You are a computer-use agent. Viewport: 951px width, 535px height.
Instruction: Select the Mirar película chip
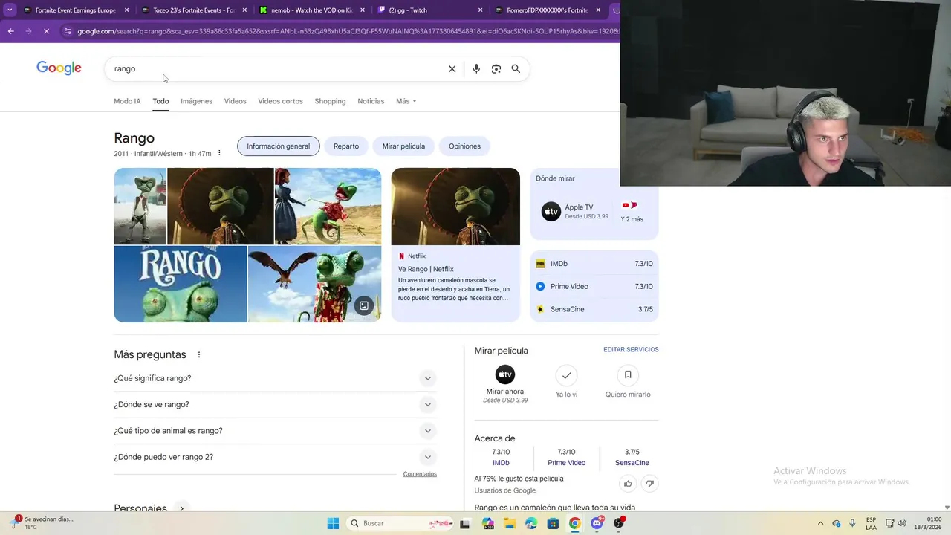(403, 146)
